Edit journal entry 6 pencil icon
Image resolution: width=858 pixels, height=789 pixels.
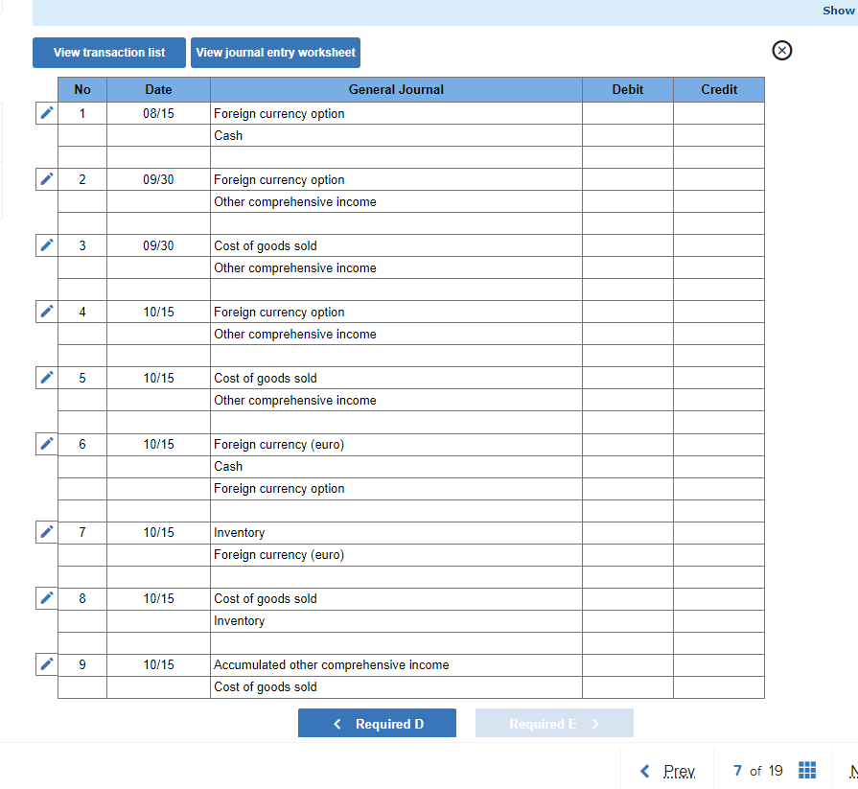coord(47,444)
